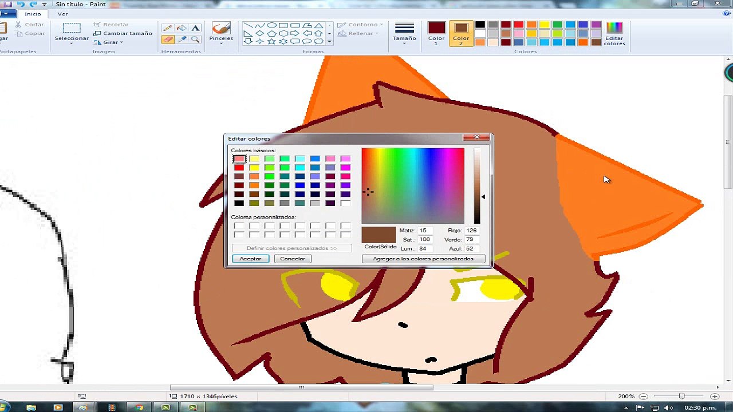Click the Copiar copy button
Screen dimensions: 733x412
click(x=30, y=33)
